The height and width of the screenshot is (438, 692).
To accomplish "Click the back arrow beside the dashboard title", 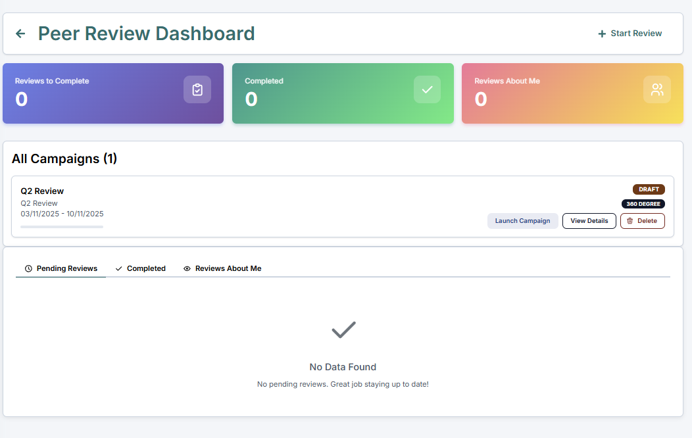I will coord(20,34).
